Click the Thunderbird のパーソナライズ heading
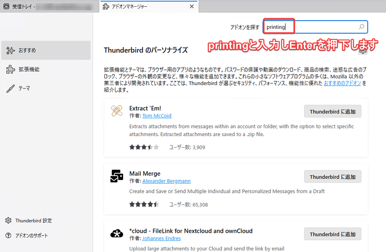 point(146,50)
